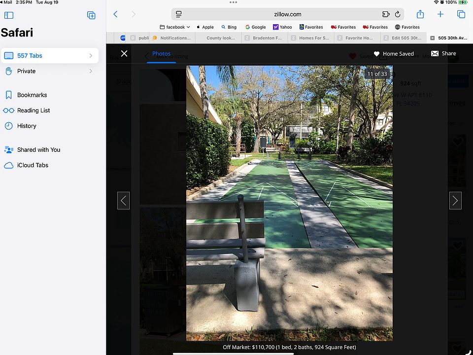Close the active 505 30th Av... tab
Image resolution: width=473 pixels, height=355 pixels.
coord(432,38)
